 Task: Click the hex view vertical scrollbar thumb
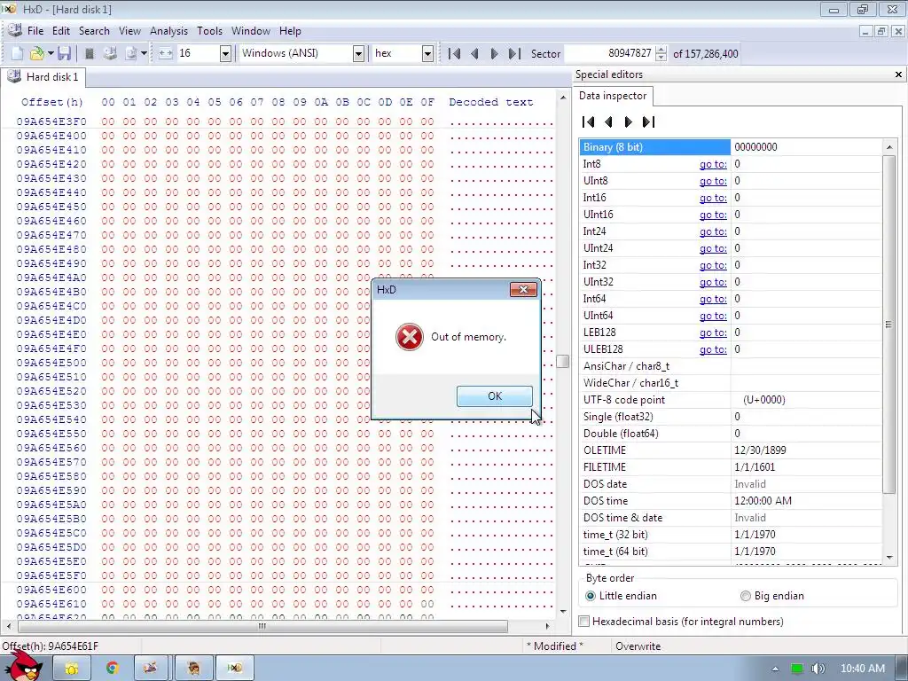tap(562, 362)
